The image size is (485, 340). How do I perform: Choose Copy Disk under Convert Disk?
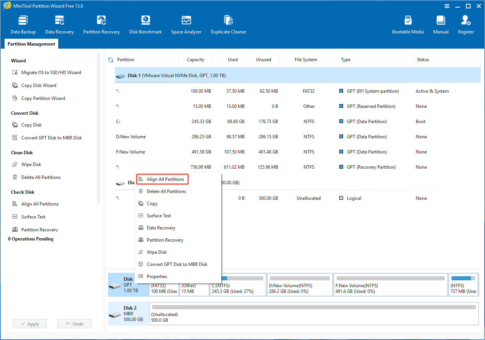(27, 125)
